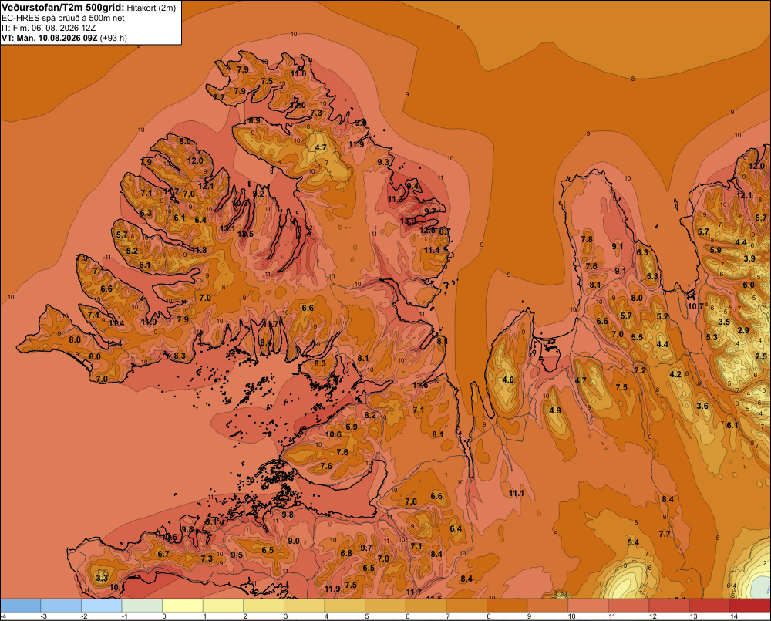Screen dimensions: 771x621
Task: Select the 4.9 temperature label
Action: coord(554,410)
